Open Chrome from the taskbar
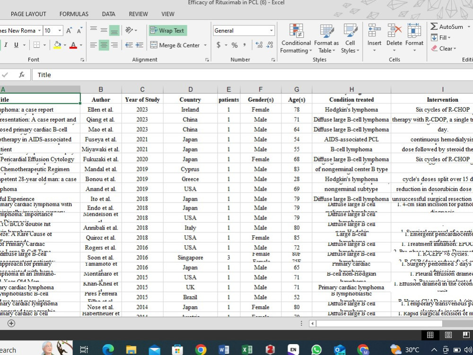The height and width of the screenshot is (355, 473). tap(201, 350)
